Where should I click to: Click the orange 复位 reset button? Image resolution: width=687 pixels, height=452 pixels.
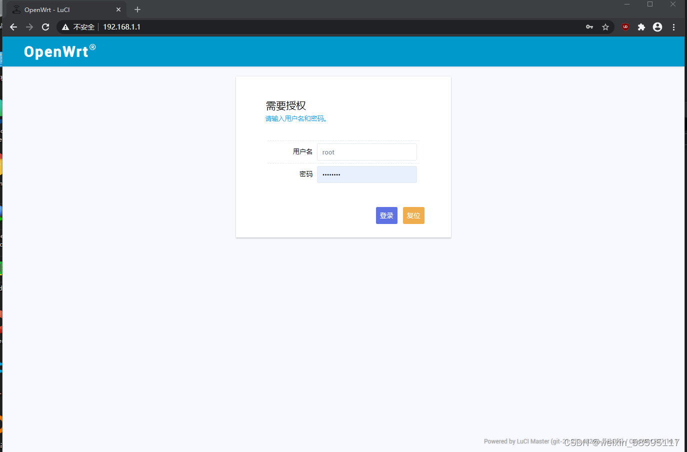tap(413, 215)
